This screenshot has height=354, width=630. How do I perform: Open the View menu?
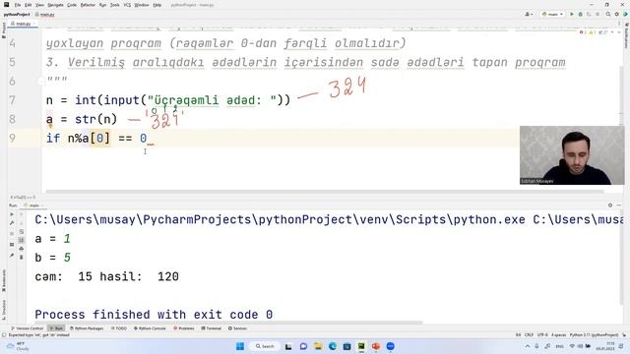click(39, 5)
